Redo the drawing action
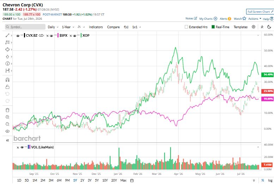The height and width of the screenshot is (184, 274). coord(7,101)
